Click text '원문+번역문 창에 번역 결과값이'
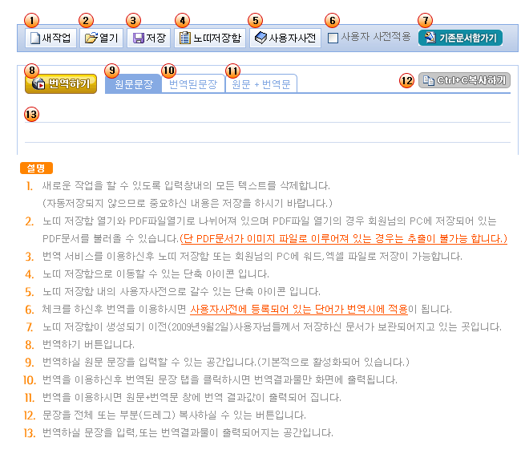The width and height of the screenshot is (521, 450). point(196,397)
